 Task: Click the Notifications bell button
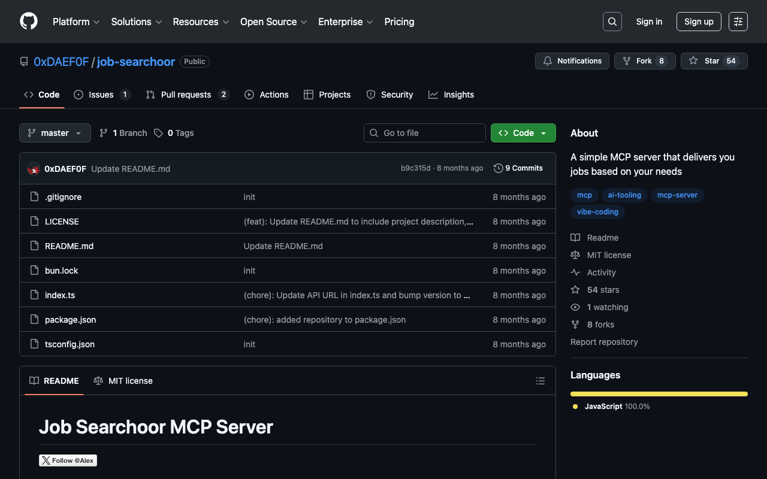(x=572, y=61)
